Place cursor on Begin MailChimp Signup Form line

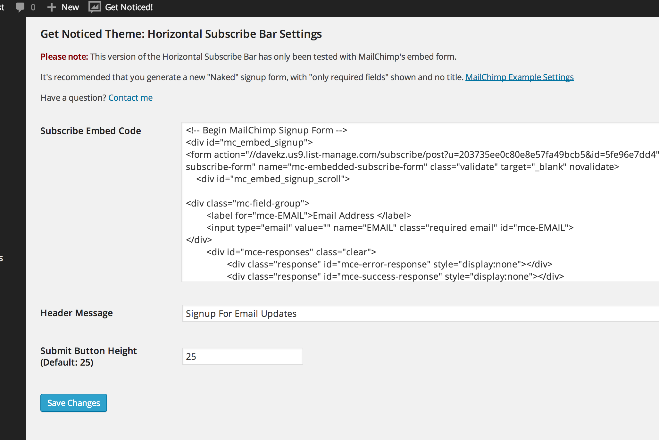(266, 130)
